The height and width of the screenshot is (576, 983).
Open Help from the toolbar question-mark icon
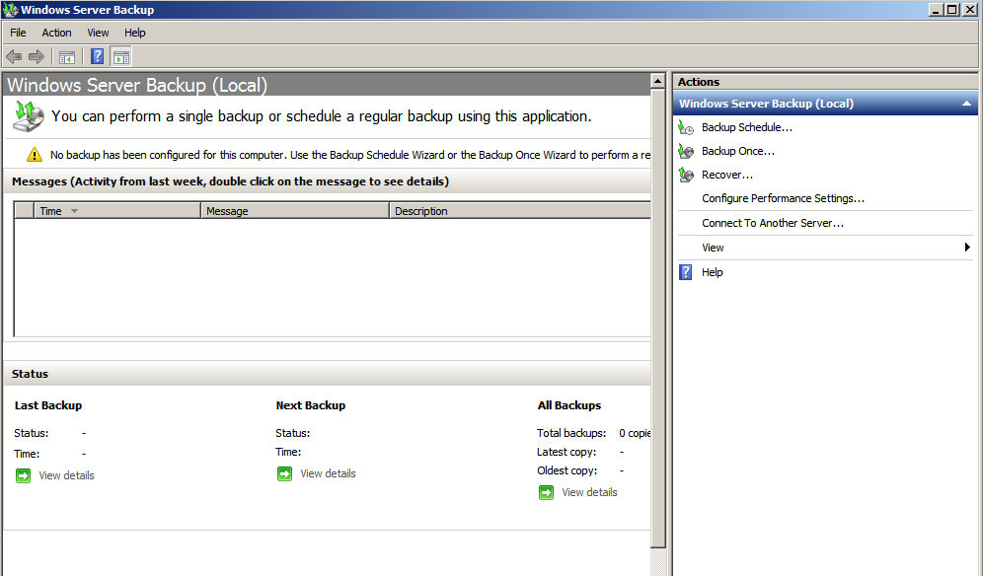click(x=97, y=56)
